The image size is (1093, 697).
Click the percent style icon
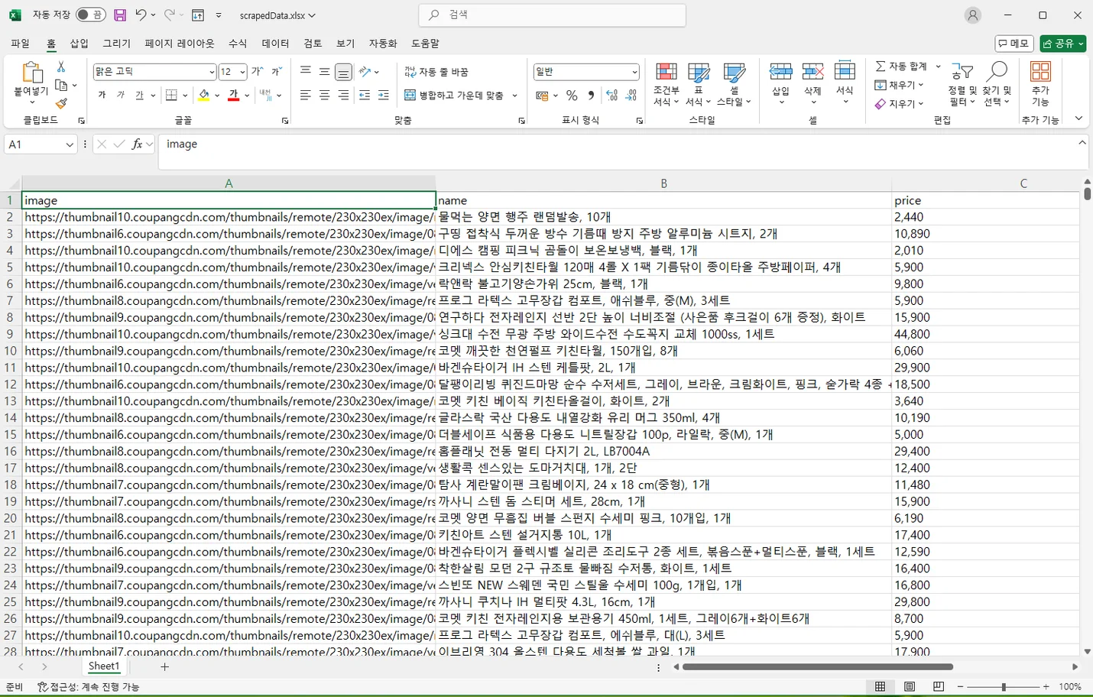(572, 96)
